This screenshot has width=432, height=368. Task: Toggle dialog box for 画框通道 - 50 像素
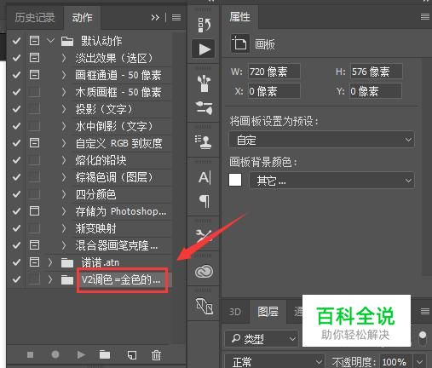(34, 75)
